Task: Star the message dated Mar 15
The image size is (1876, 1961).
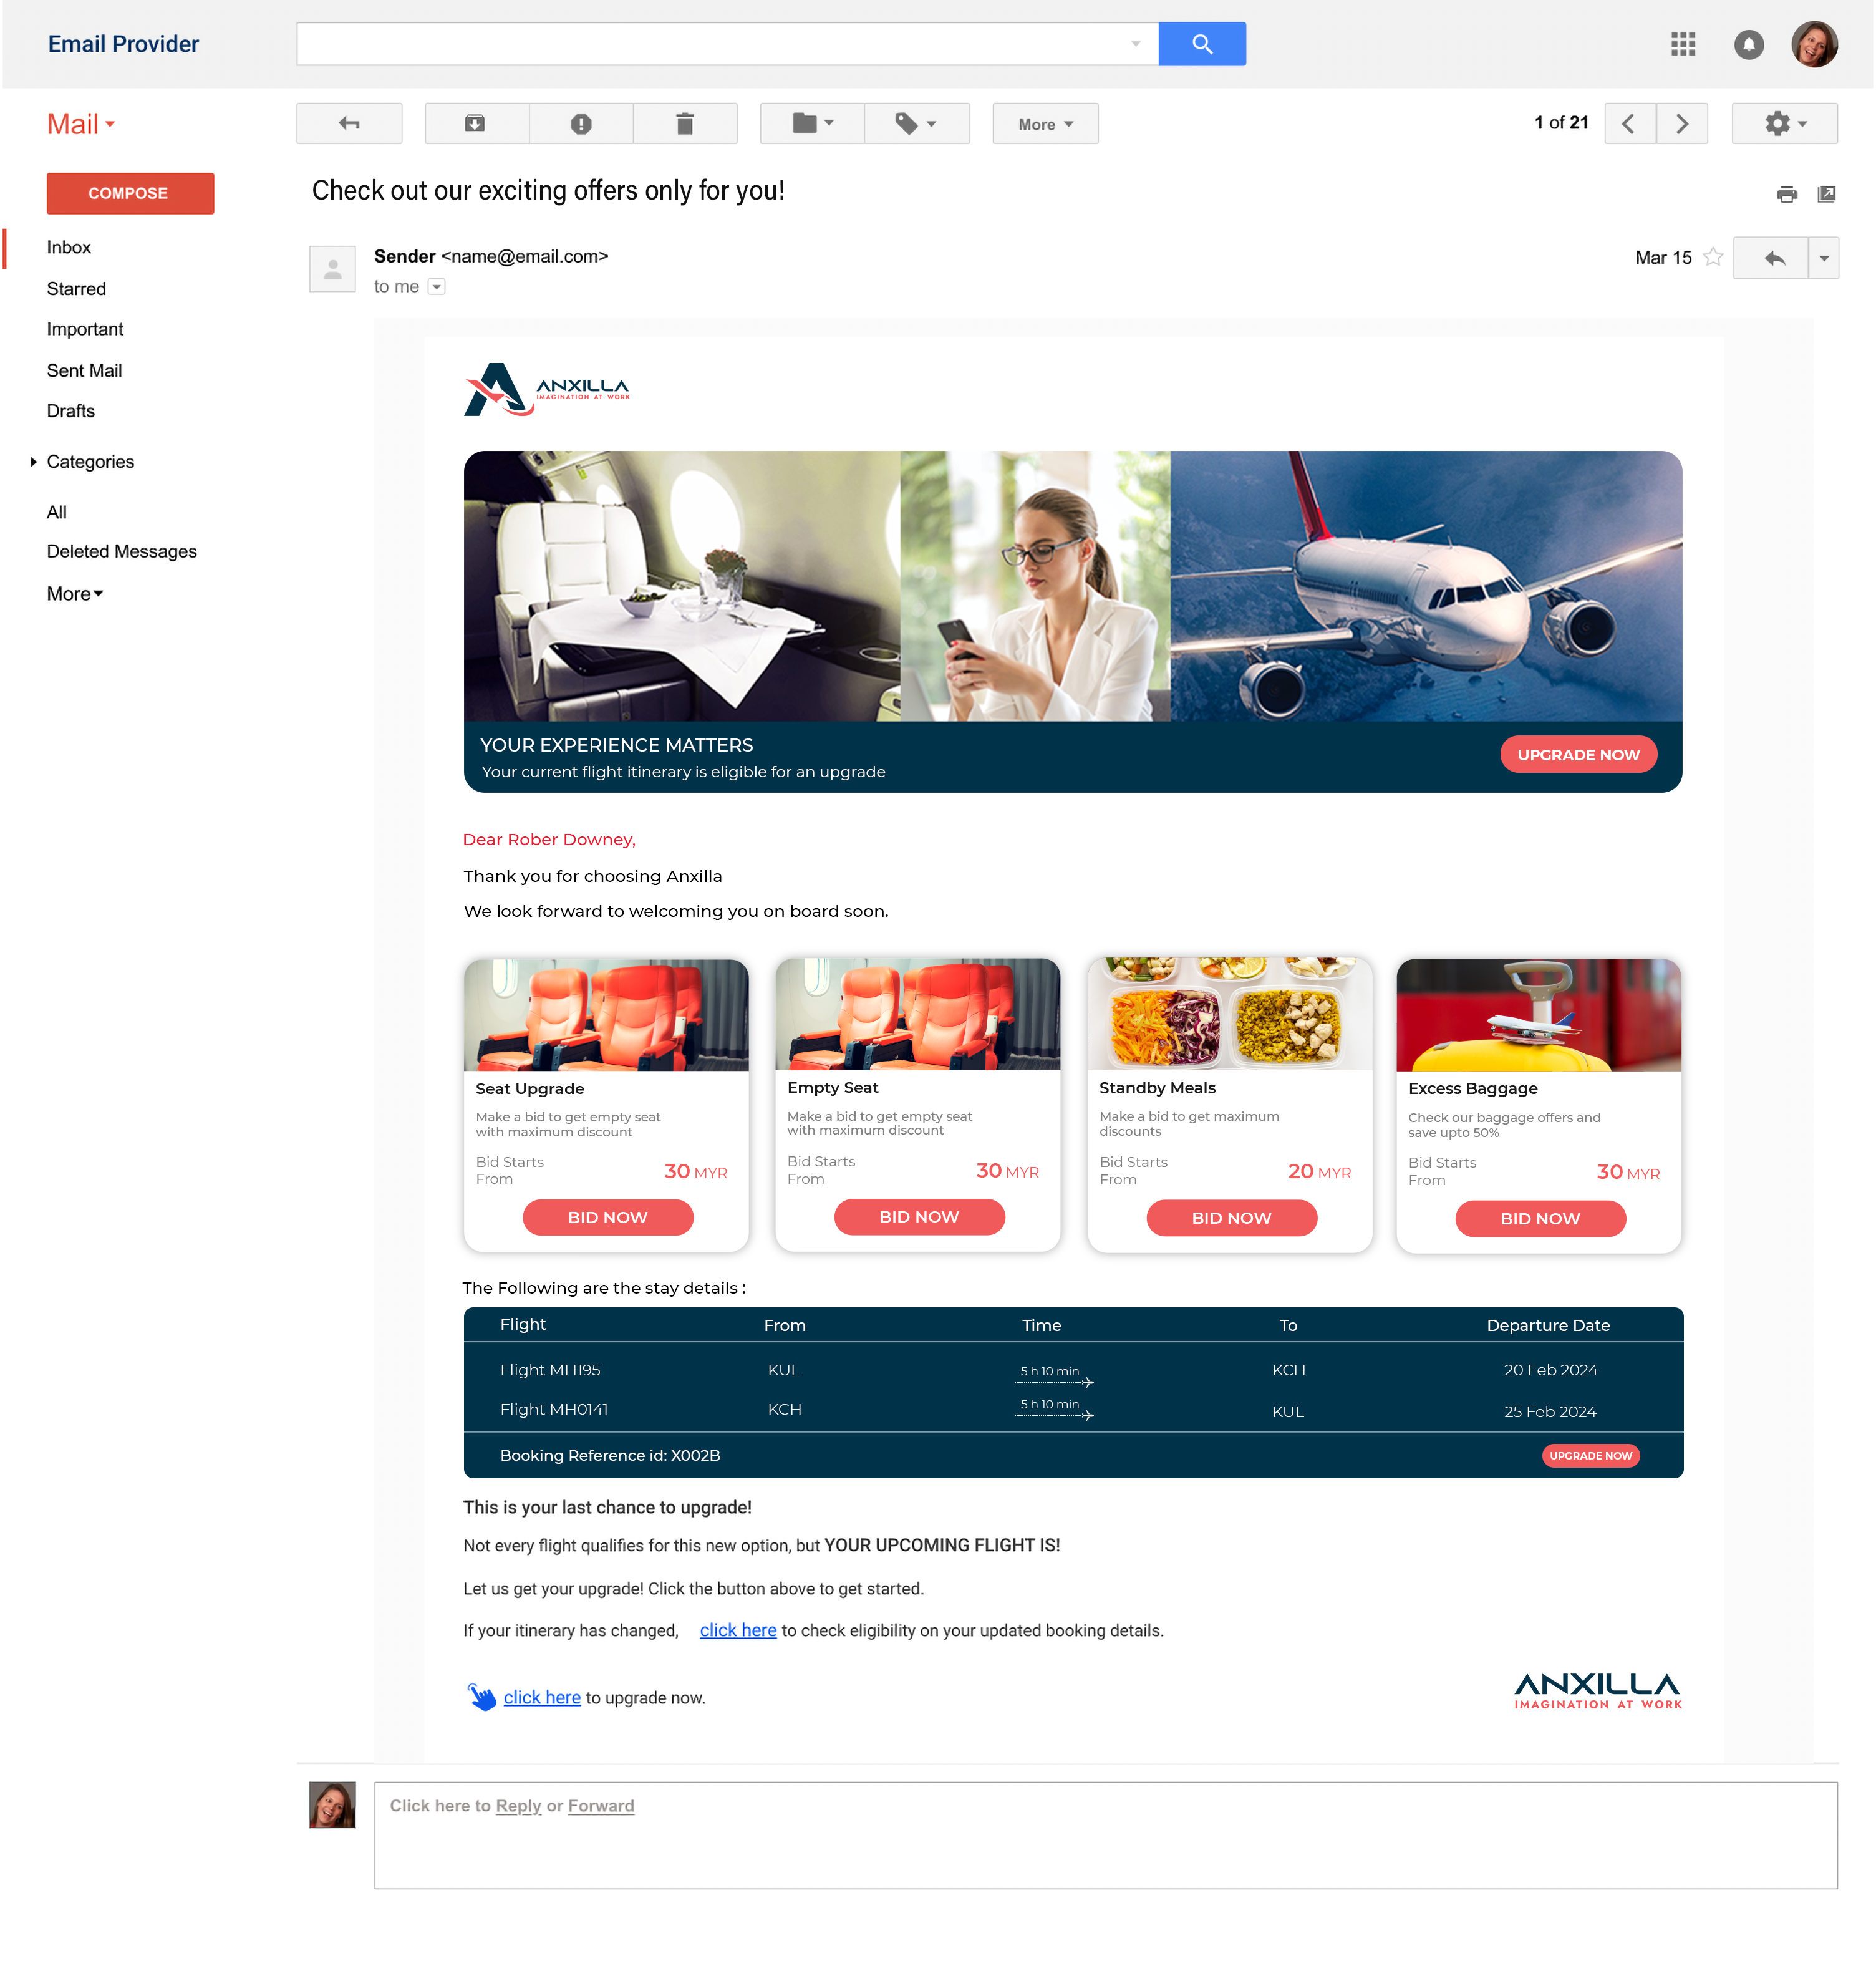Action: (x=1712, y=257)
